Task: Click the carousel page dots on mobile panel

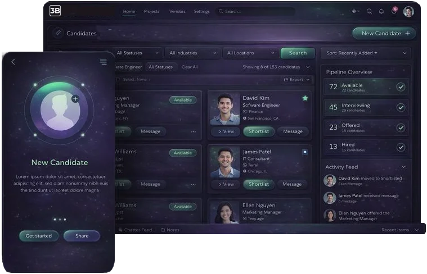Action: pyautogui.click(x=60, y=220)
